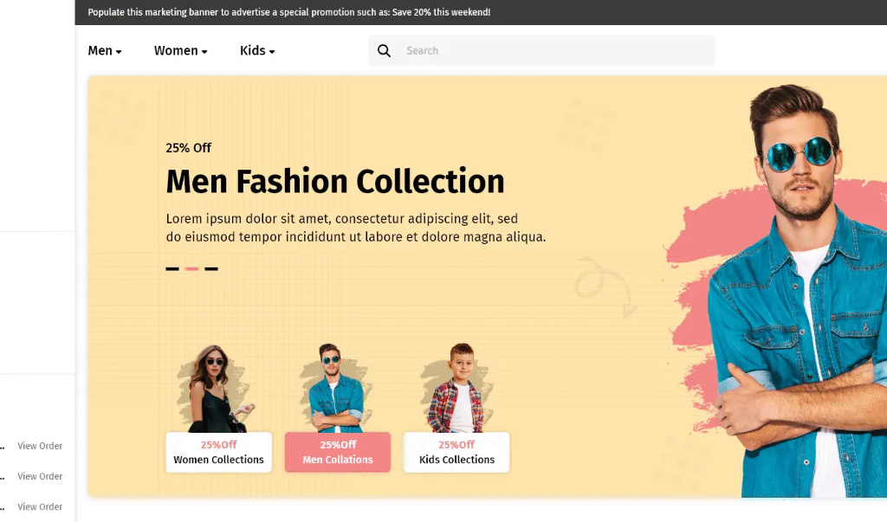
Task: Click the Men Fashion Collection heading
Action: (334, 182)
